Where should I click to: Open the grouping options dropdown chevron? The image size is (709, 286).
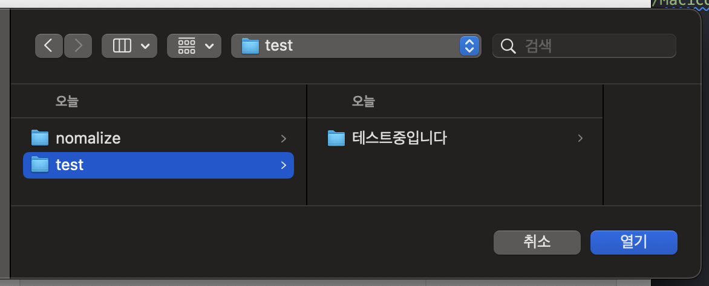(x=209, y=46)
